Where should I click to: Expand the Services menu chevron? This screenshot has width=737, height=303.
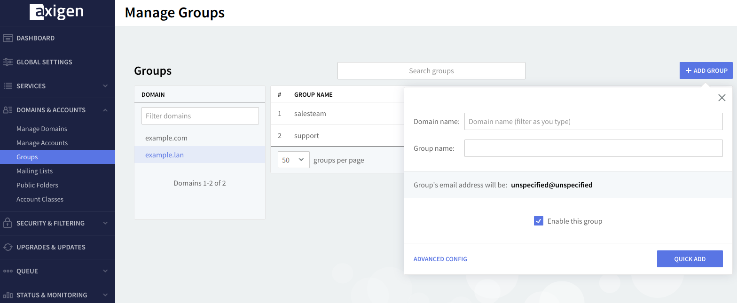point(105,86)
